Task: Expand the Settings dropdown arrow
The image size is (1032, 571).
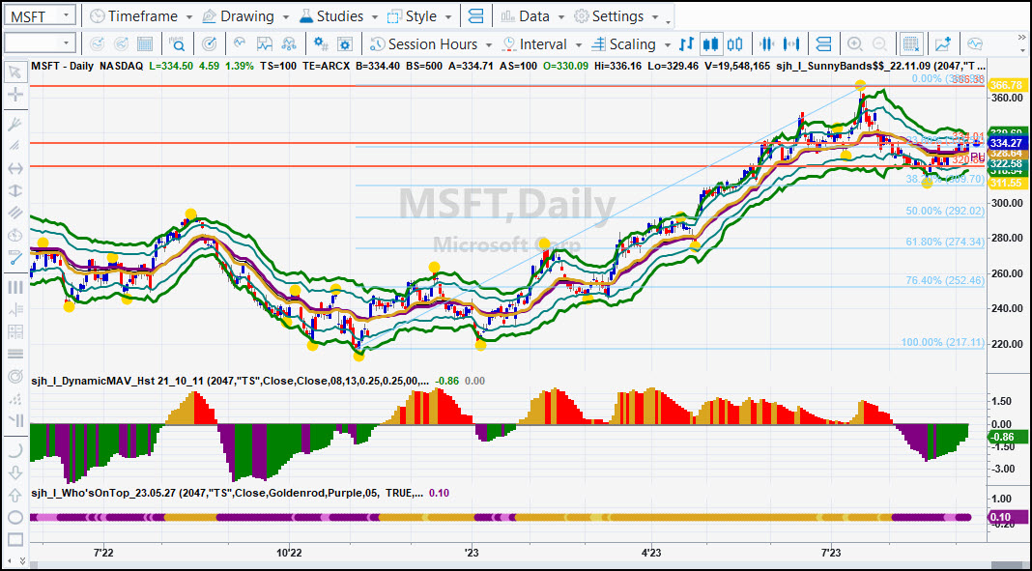Action: pyautogui.click(x=655, y=17)
